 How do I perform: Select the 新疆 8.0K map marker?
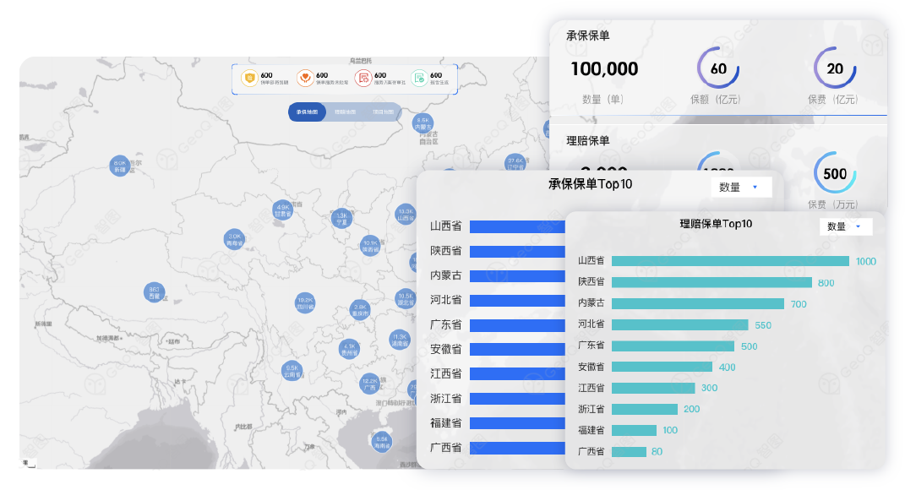click(x=120, y=166)
